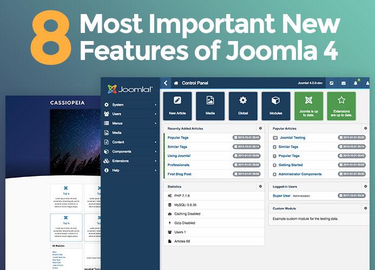Click the New Article quick icon
This screenshot has width=375, height=270.
tap(177, 105)
